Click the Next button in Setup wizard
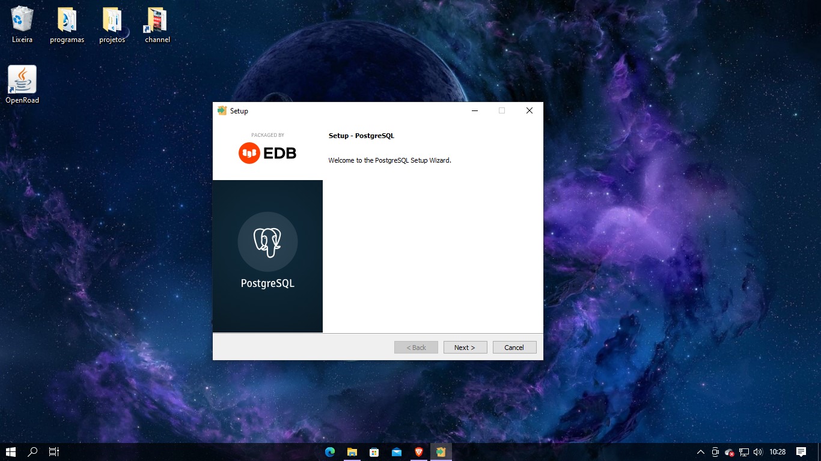Image resolution: width=821 pixels, height=461 pixels. (465, 348)
